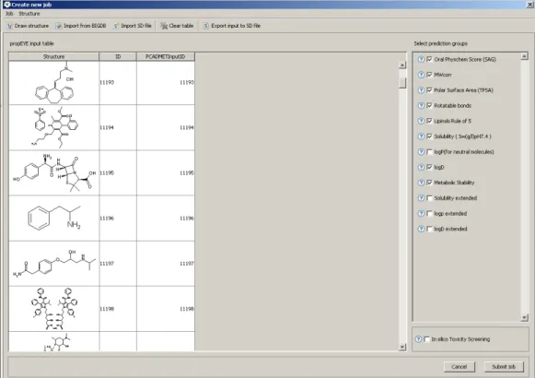Screen dimensions: 535x378
Task: Click ID cell 11193
Action: coord(118,83)
